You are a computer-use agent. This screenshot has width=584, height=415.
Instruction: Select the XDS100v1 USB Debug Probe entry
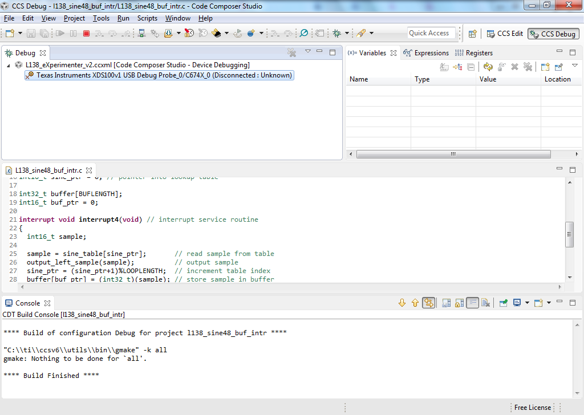(x=160, y=75)
